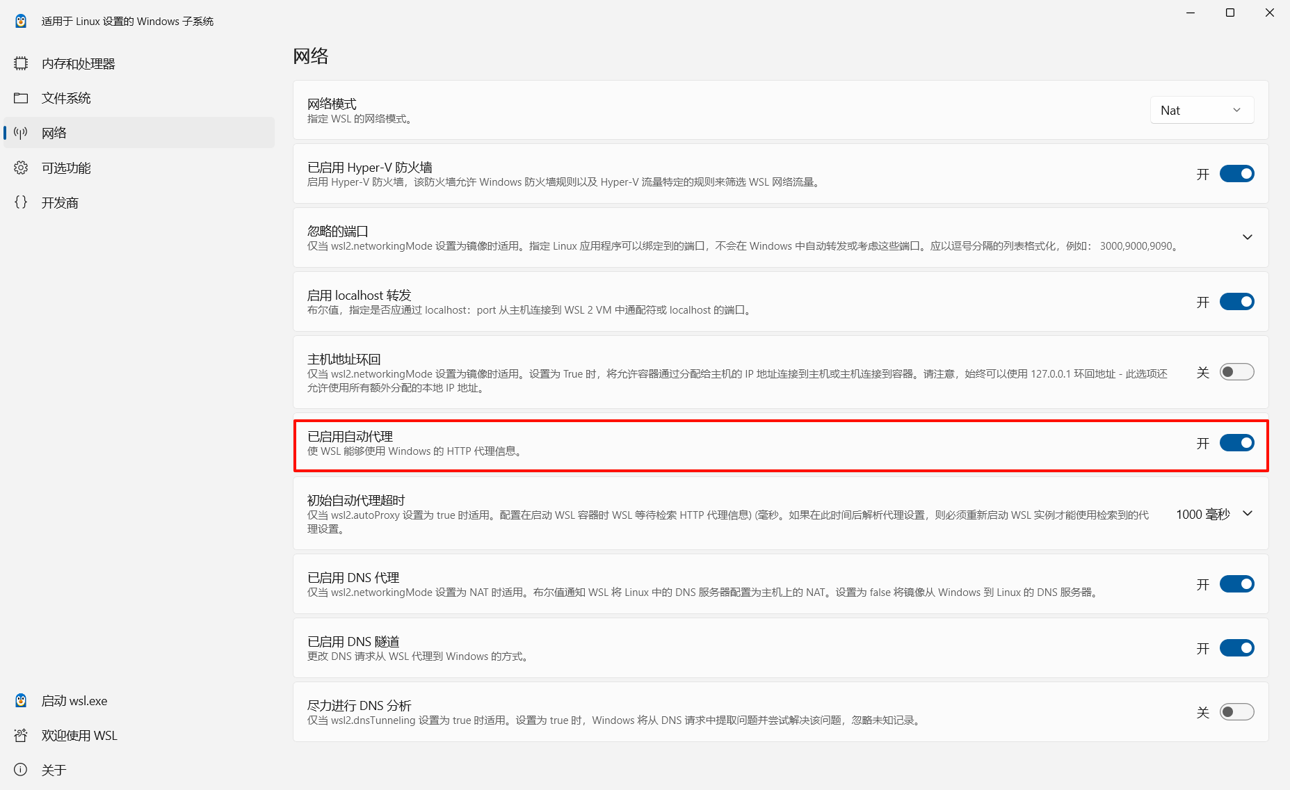Viewport: 1290px width, 790px height.
Task: Click the 启用 localhost 转发 title text
Action: tap(360, 296)
